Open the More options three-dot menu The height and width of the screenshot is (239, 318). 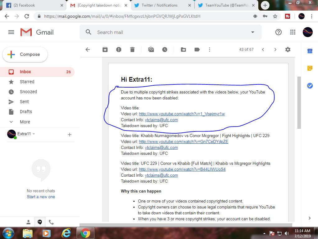pyautogui.click(x=210, y=50)
